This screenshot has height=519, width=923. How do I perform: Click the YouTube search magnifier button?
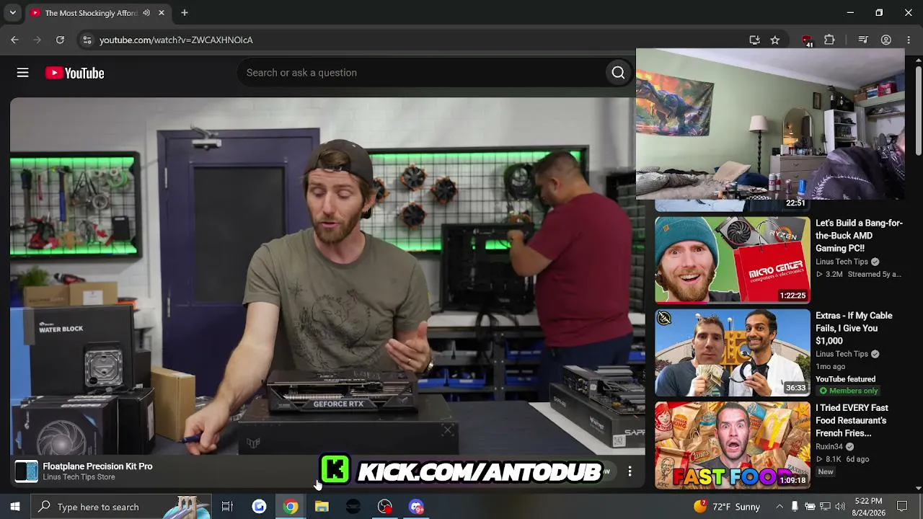tap(618, 73)
